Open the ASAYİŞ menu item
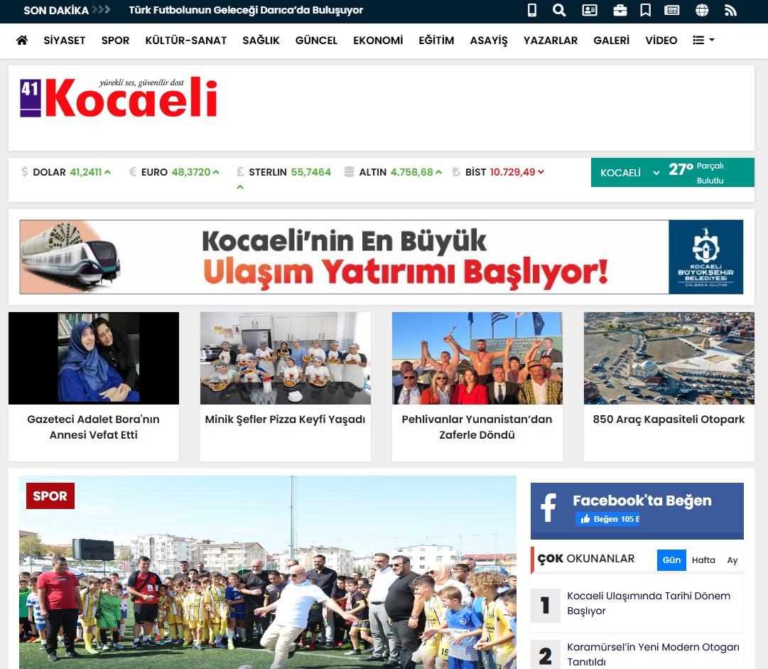768x669 pixels. pyautogui.click(x=489, y=41)
